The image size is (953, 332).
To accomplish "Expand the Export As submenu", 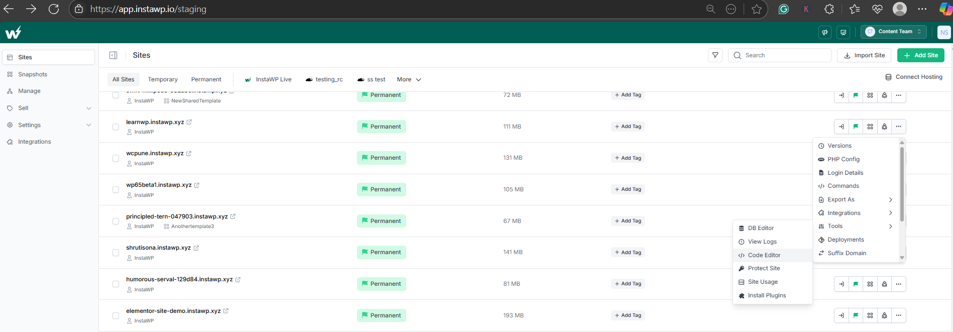I will click(856, 199).
